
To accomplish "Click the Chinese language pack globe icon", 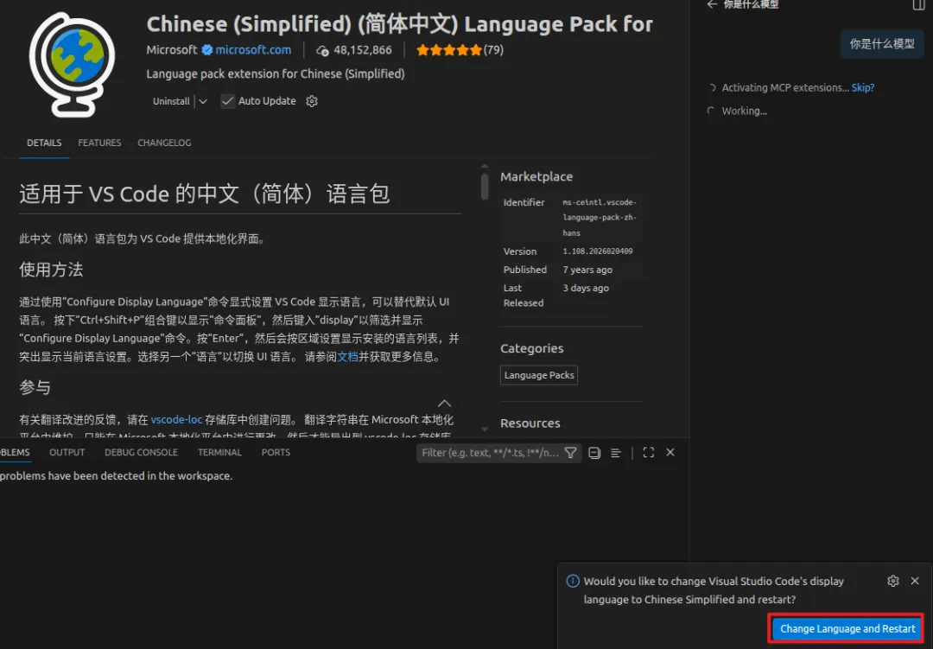I will tap(72, 64).
